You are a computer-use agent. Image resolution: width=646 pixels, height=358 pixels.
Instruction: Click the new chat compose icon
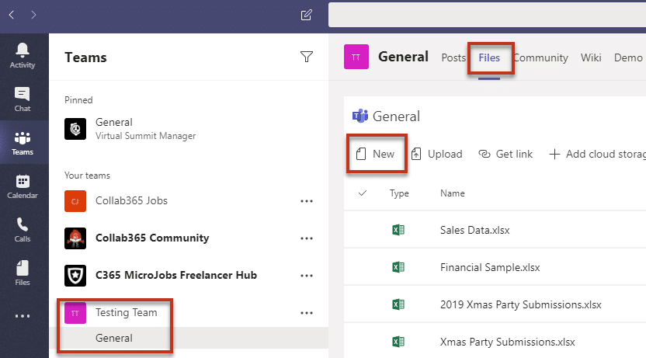306,15
